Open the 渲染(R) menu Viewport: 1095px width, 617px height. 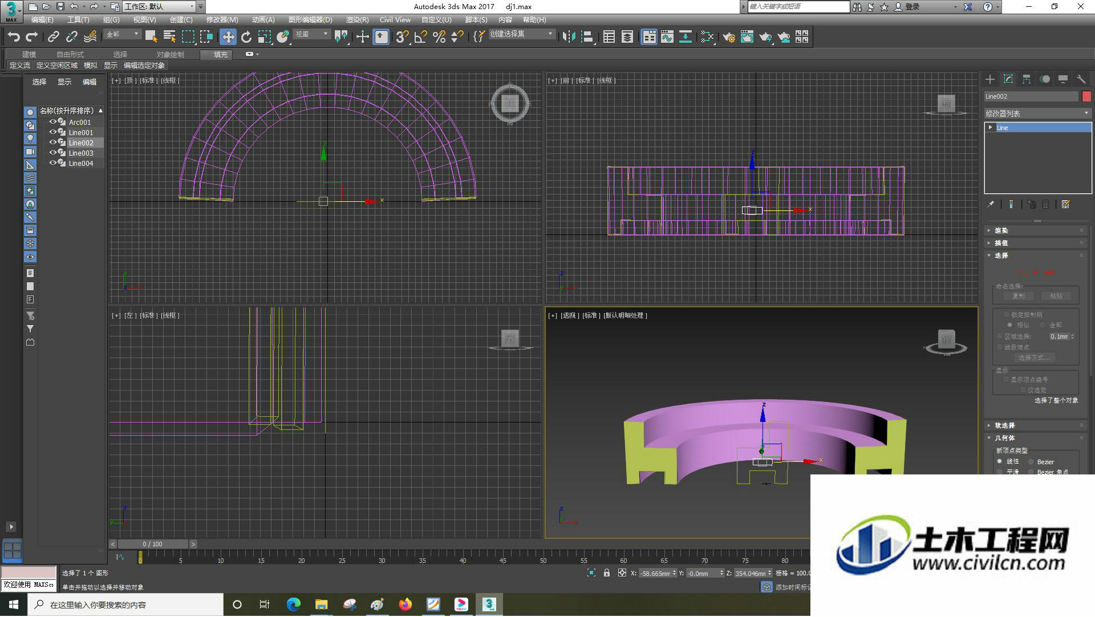pyautogui.click(x=358, y=20)
